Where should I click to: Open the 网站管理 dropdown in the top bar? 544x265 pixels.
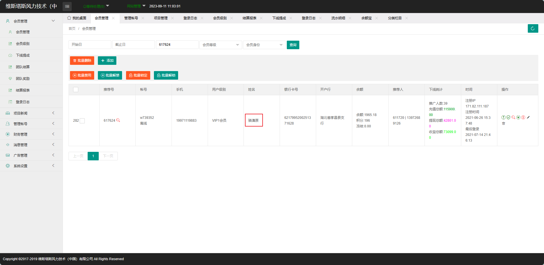click(x=136, y=6)
